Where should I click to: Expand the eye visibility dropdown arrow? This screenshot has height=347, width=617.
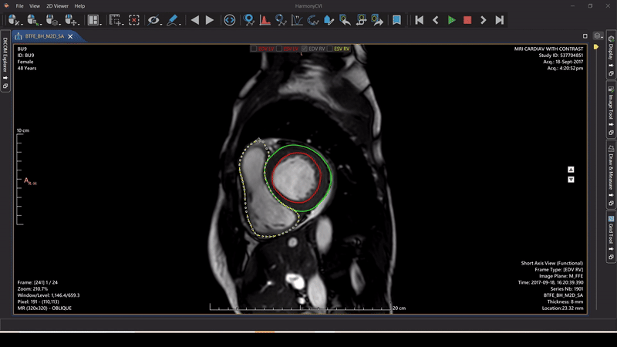click(161, 24)
